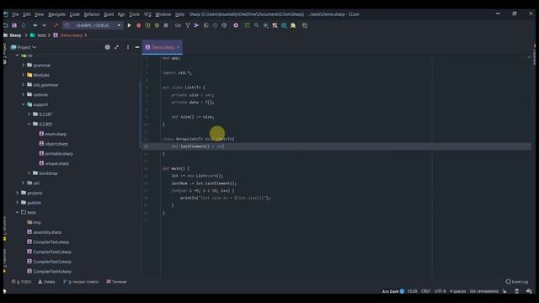Open Project panel options (vertical dots)
The width and height of the screenshot is (539, 303).
tap(128, 47)
